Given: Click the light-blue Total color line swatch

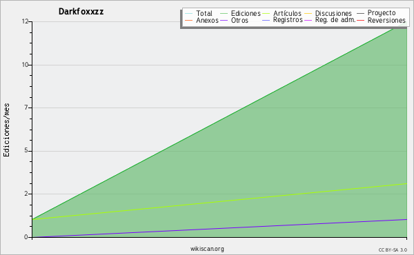Looking at the screenshot, I should point(189,14).
